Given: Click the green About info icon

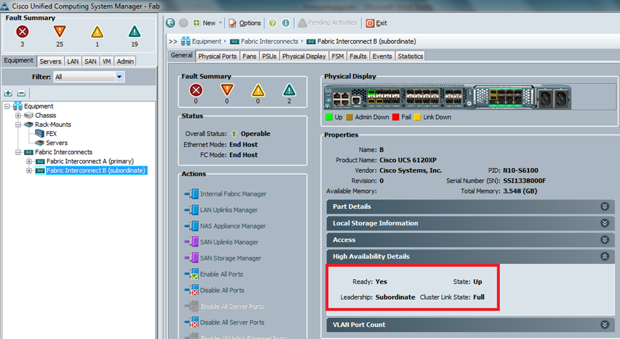Looking at the screenshot, I should pos(286,23).
